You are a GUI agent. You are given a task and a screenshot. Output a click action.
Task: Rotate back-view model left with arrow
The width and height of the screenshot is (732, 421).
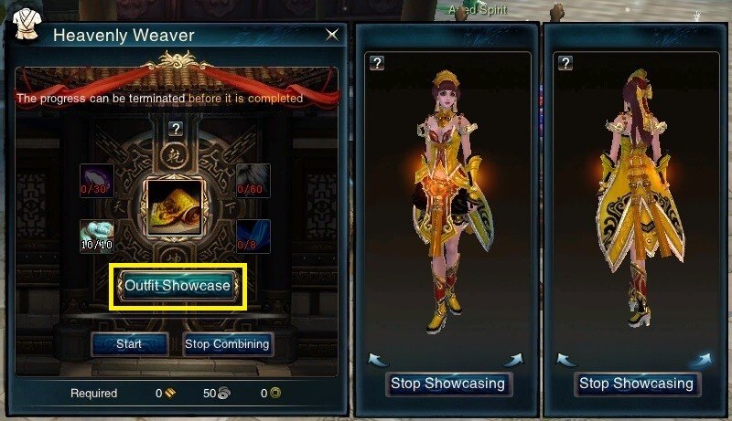[x=566, y=360]
